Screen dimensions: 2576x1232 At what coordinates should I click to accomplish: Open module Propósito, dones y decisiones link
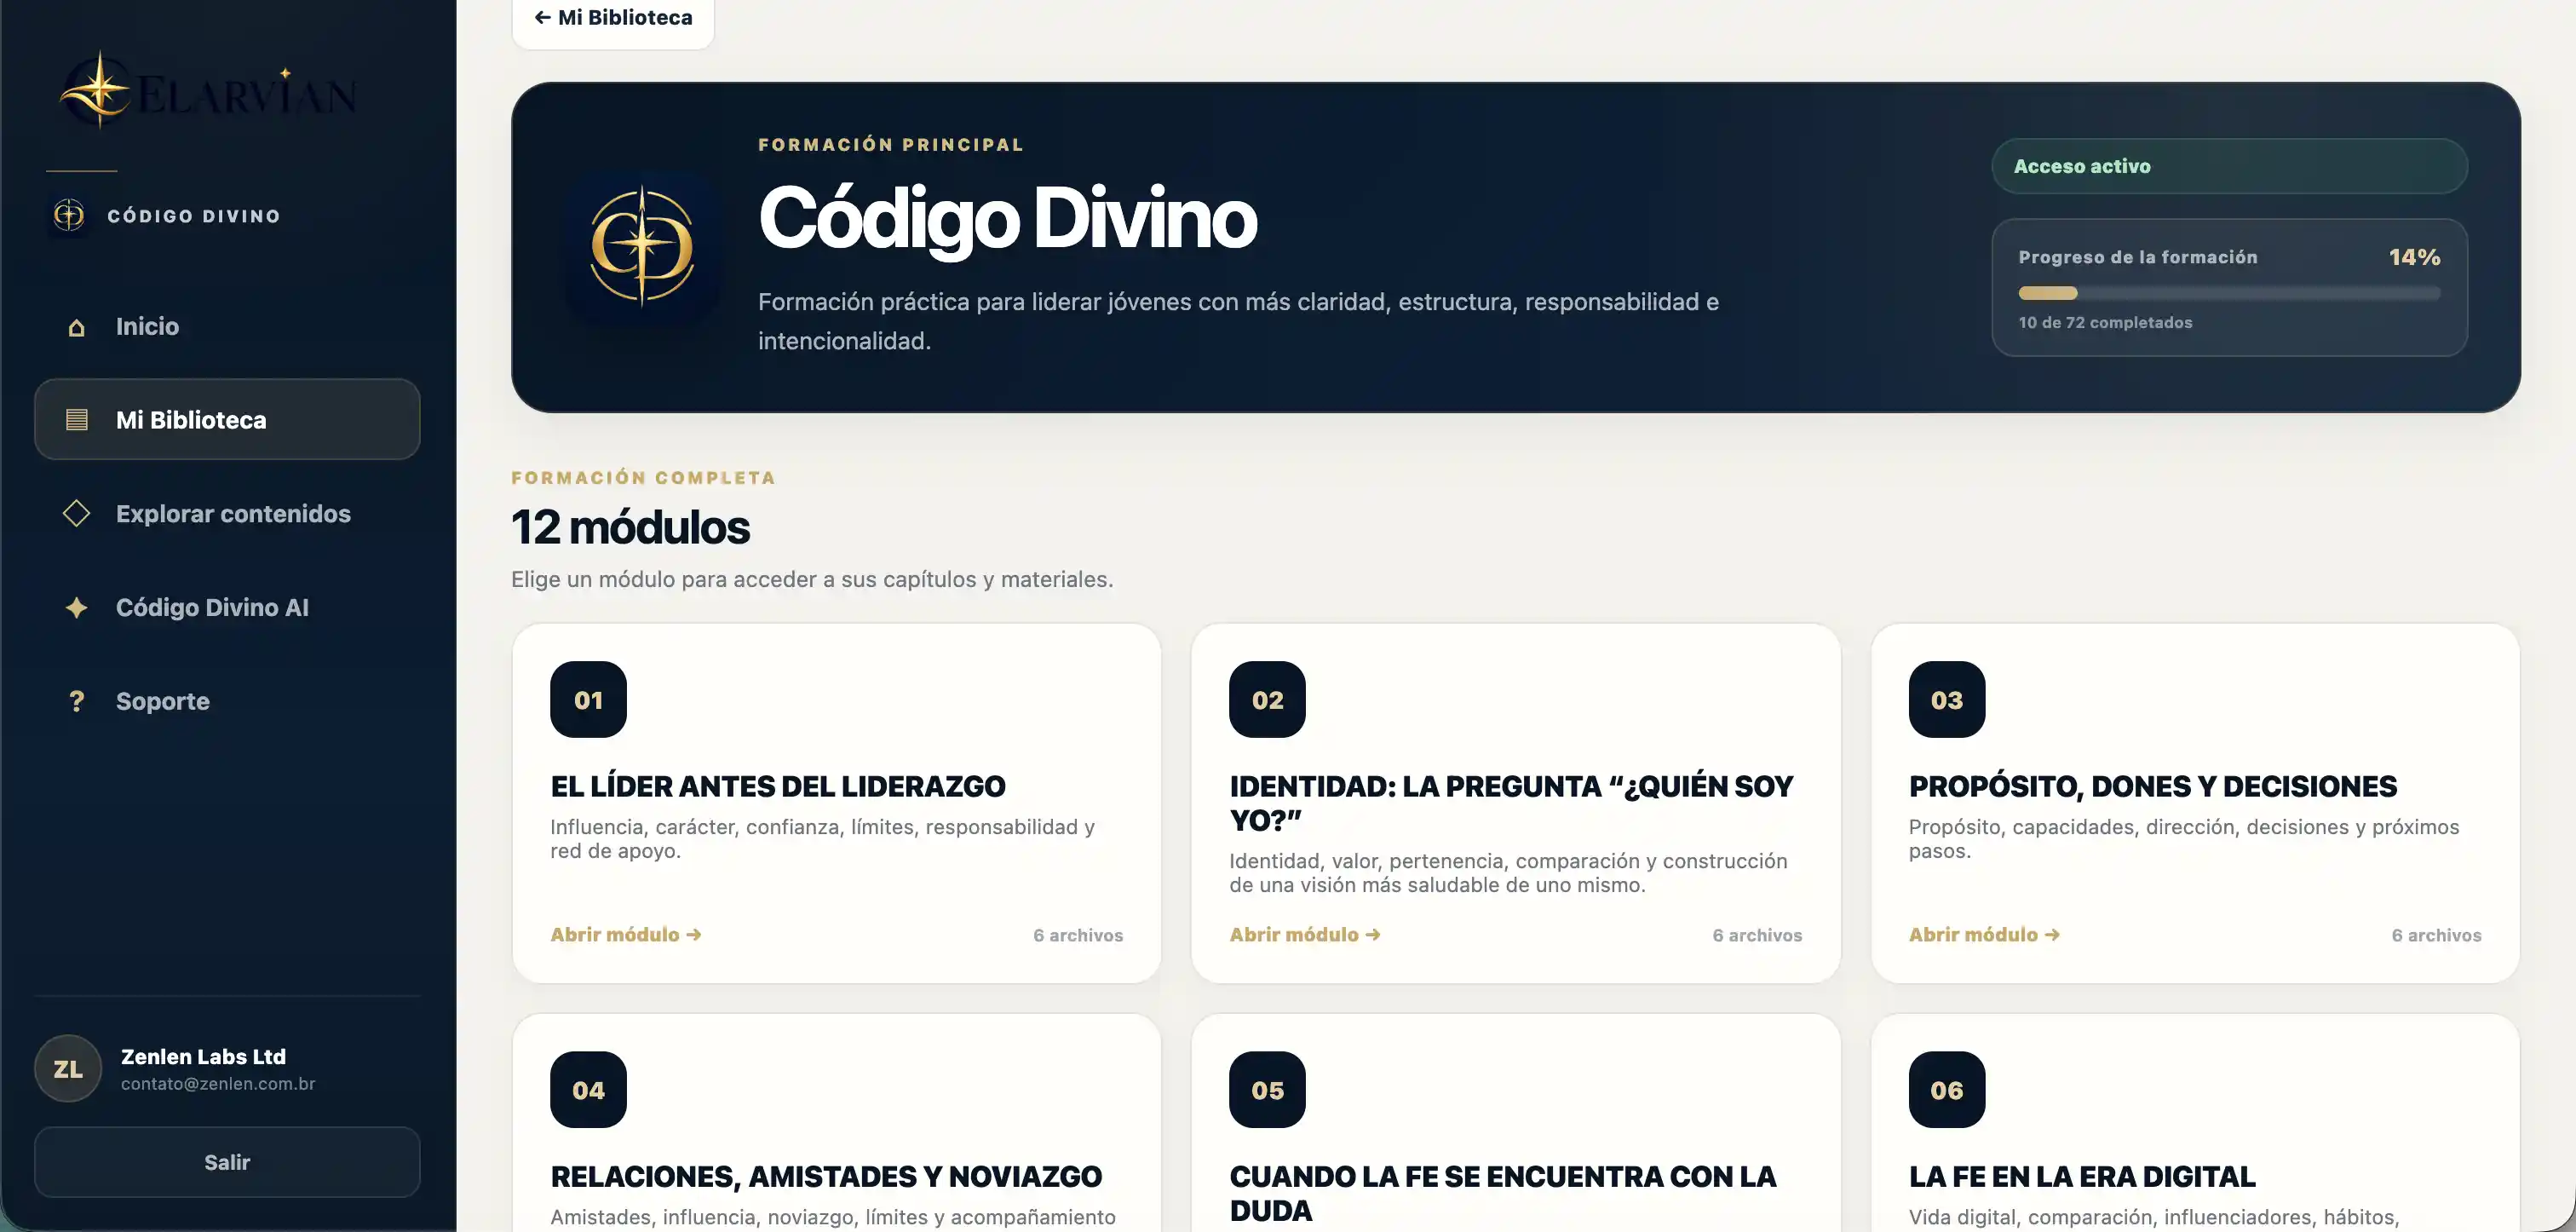pos(1984,934)
